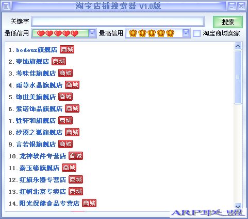Open the bodeux旗舰店 shop link

coord(37,50)
